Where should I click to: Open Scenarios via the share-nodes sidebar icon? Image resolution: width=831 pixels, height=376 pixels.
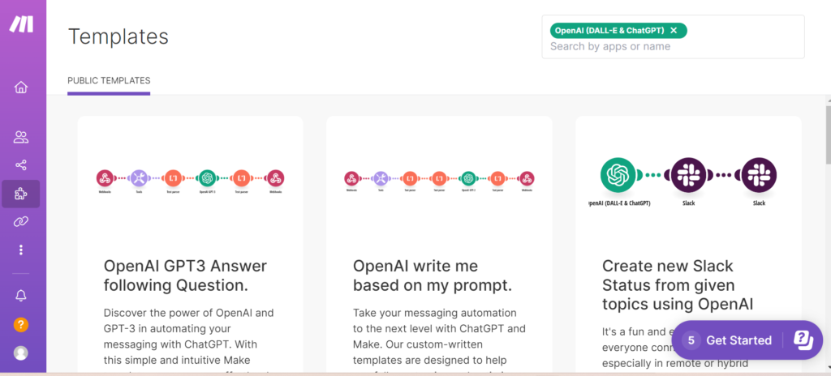[x=20, y=165]
